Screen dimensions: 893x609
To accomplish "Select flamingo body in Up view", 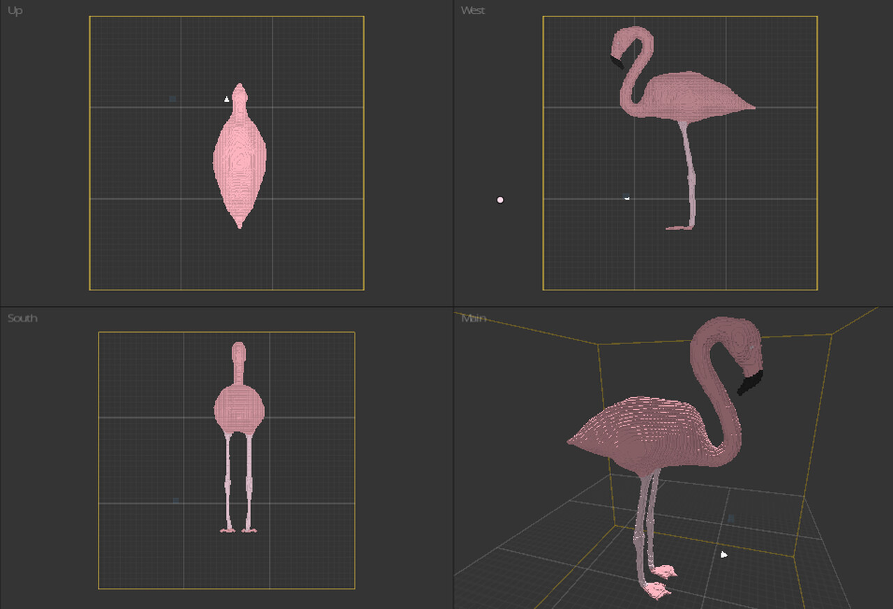I will pos(239,160).
